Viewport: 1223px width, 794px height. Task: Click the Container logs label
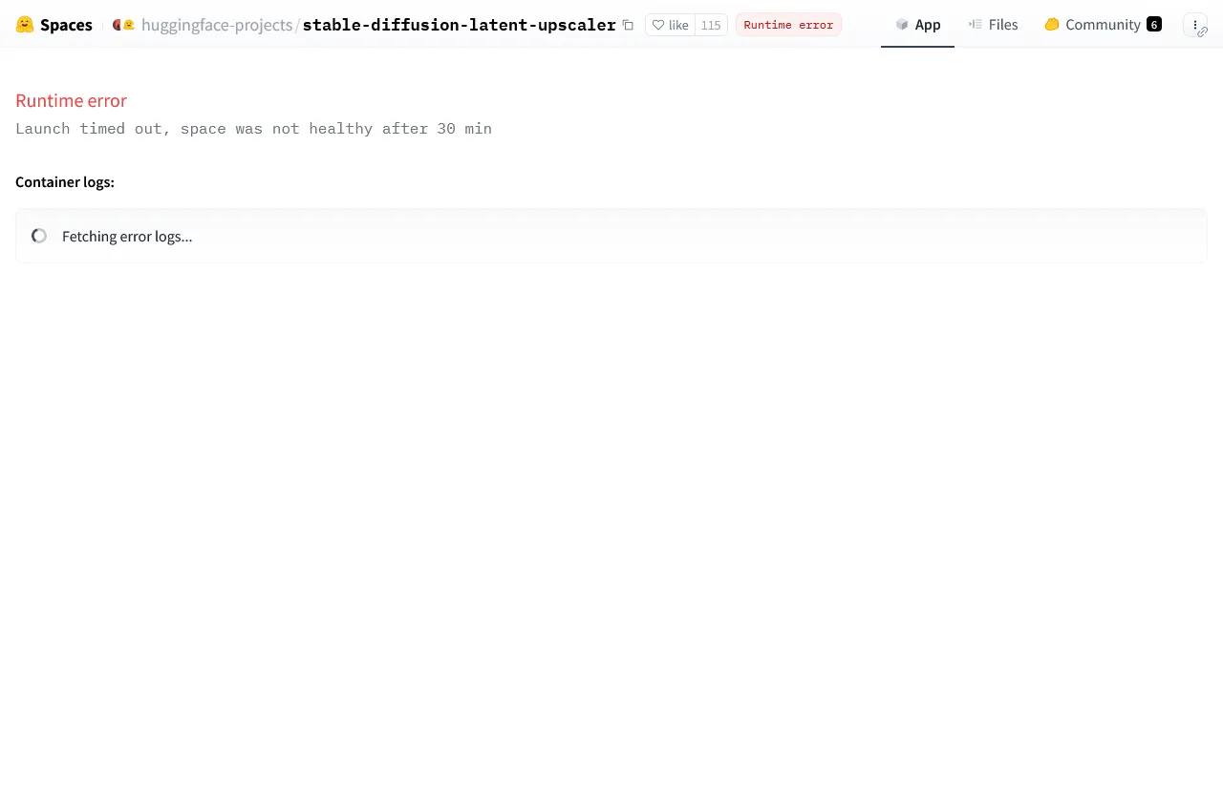[x=65, y=182]
